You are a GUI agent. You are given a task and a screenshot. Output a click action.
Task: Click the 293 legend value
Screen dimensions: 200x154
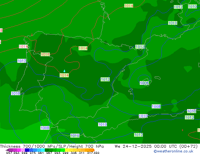(57, 153)
